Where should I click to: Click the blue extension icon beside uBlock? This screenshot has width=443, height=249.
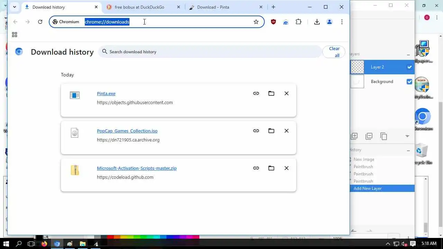(286, 22)
